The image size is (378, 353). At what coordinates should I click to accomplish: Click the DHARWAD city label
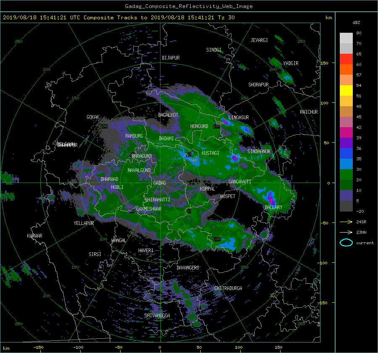[x=109, y=179]
